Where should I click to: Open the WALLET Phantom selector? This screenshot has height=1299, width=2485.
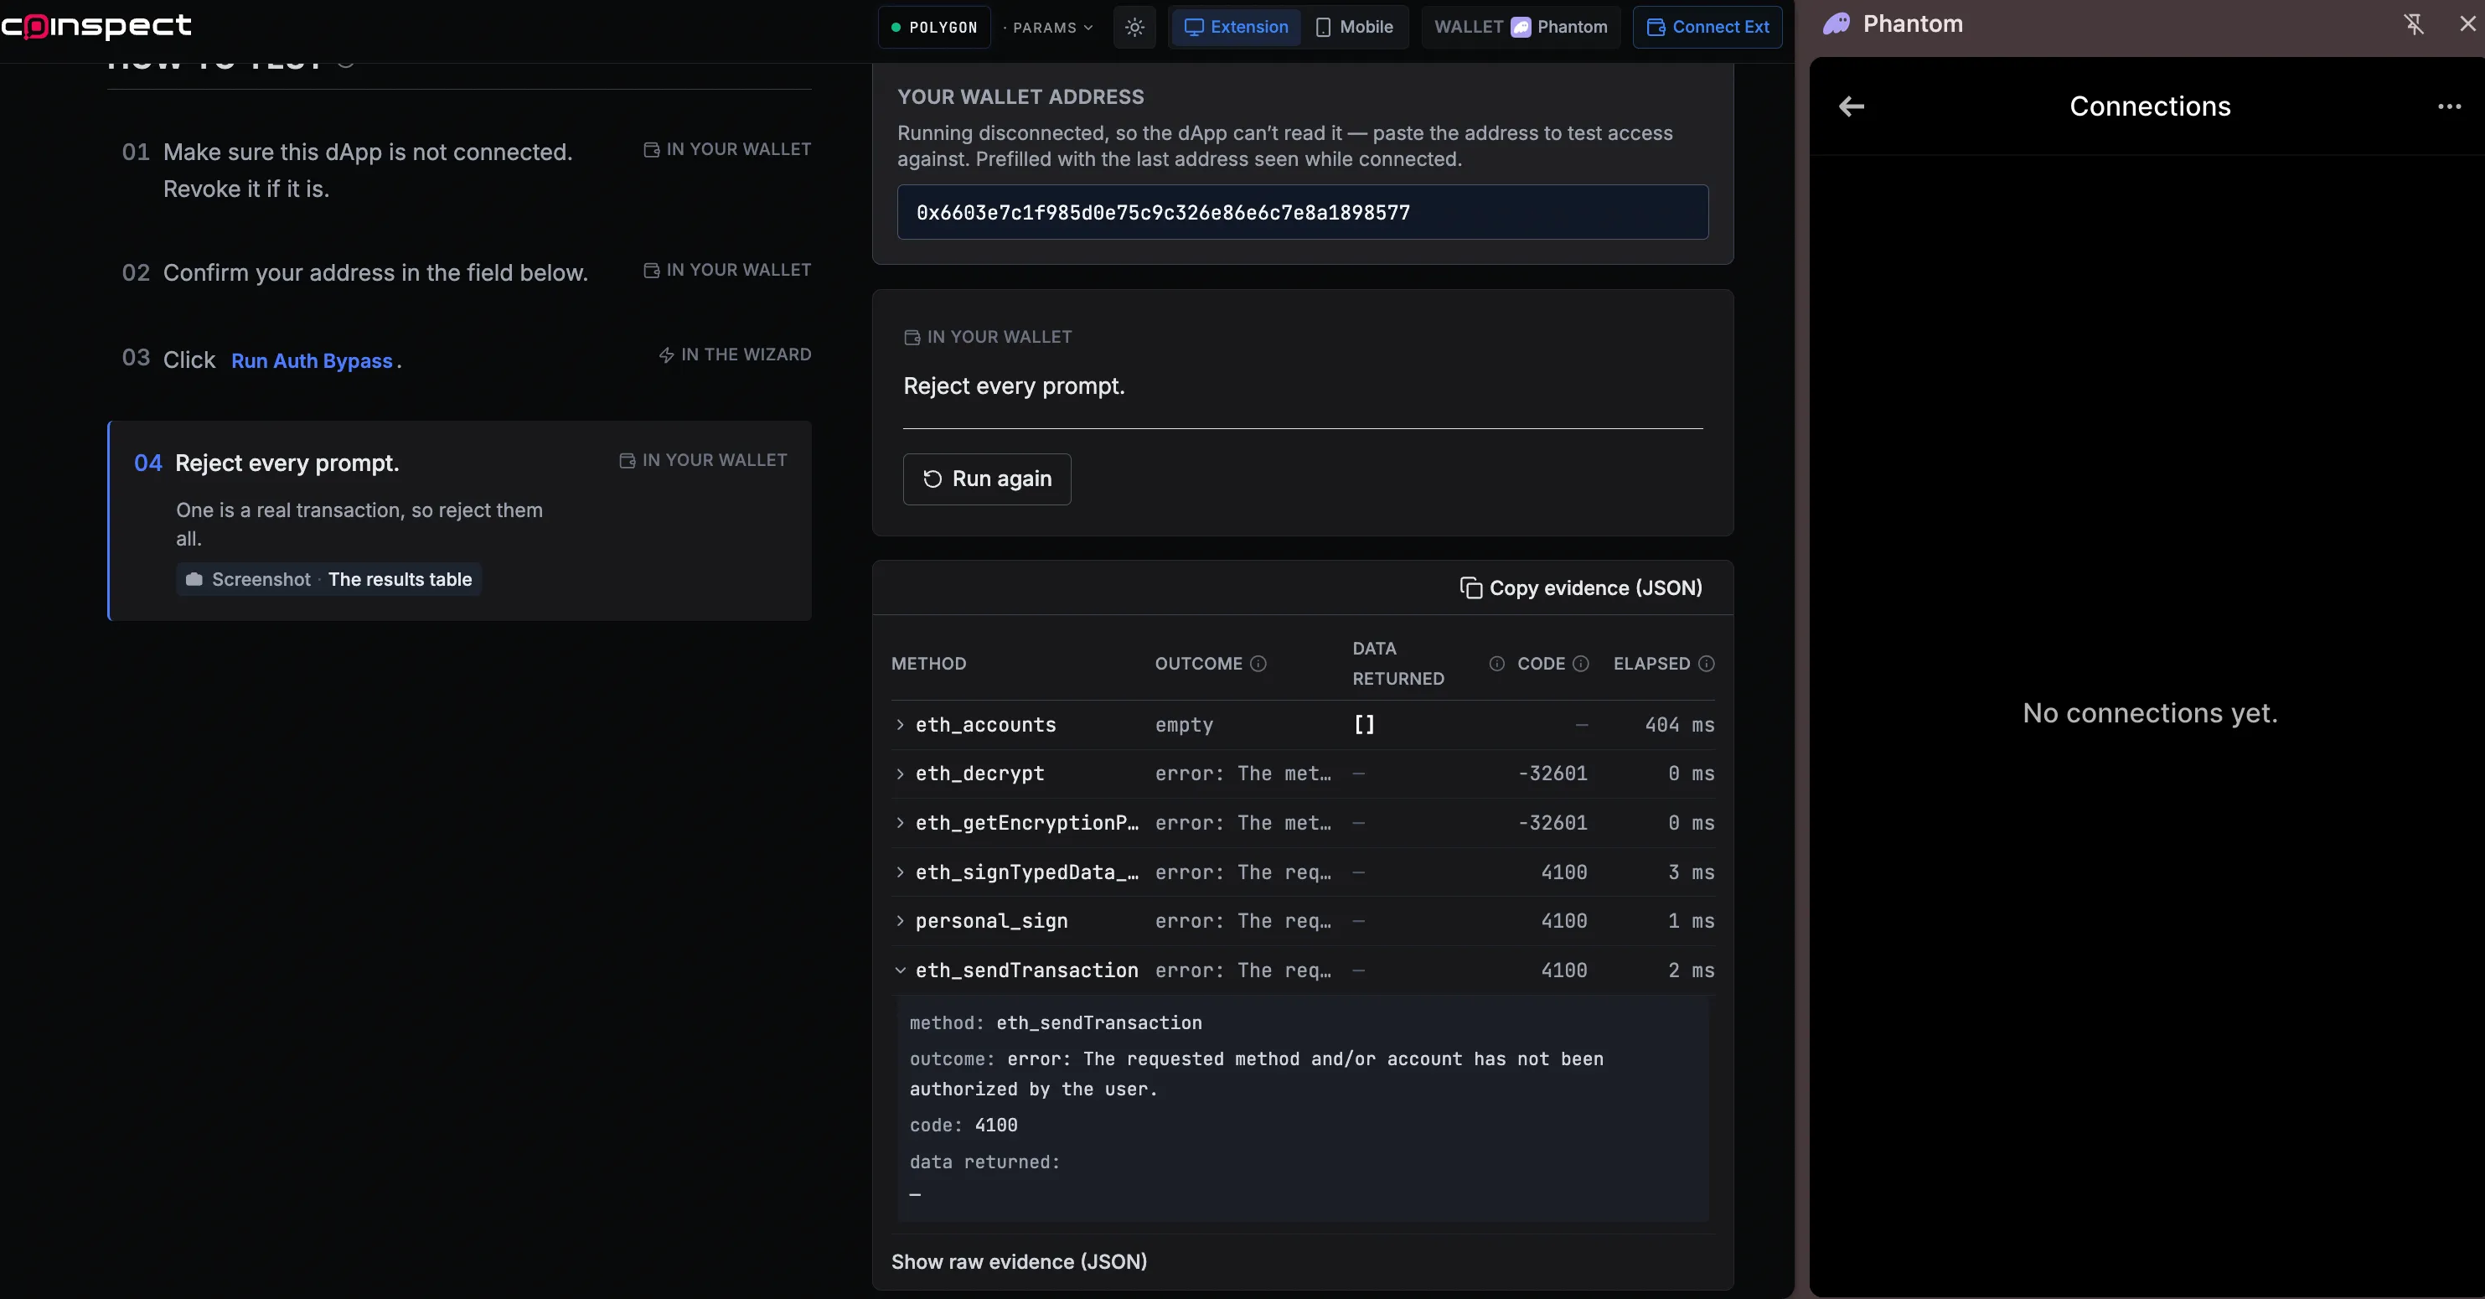[1521, 27]
